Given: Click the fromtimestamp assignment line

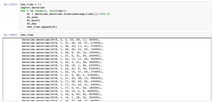Looking at the screenshot, I should [x=68, y=14].
